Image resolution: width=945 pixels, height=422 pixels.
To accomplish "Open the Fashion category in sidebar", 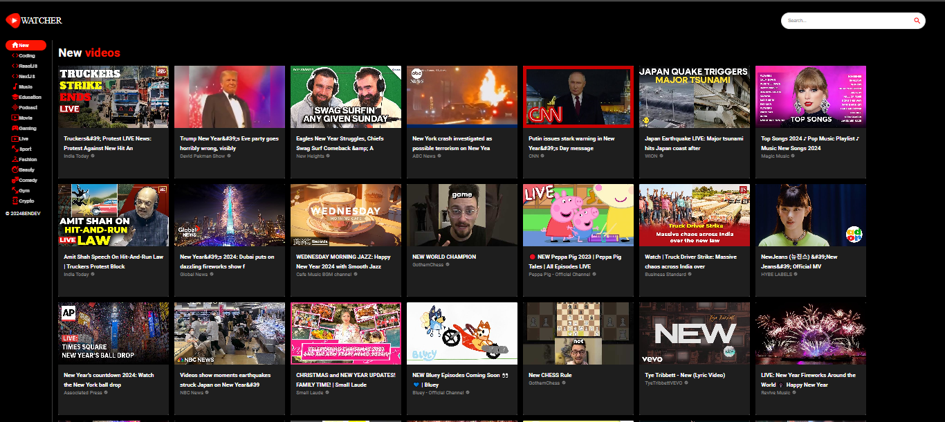I will point(28,159).
